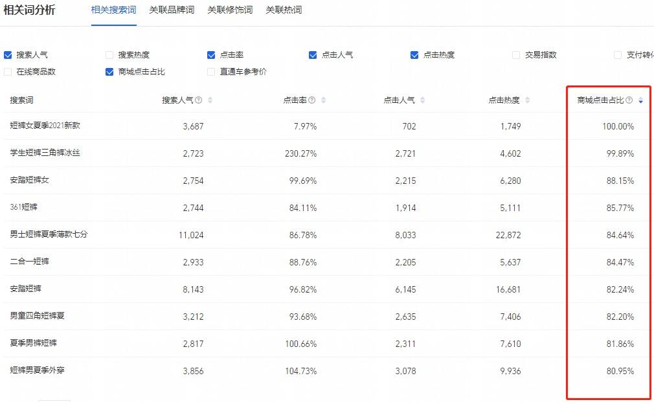Enable the 在线商品数 checkbox
Viewport: 654px width, 402px height.
pyautogui.click(x=8, y=72)
